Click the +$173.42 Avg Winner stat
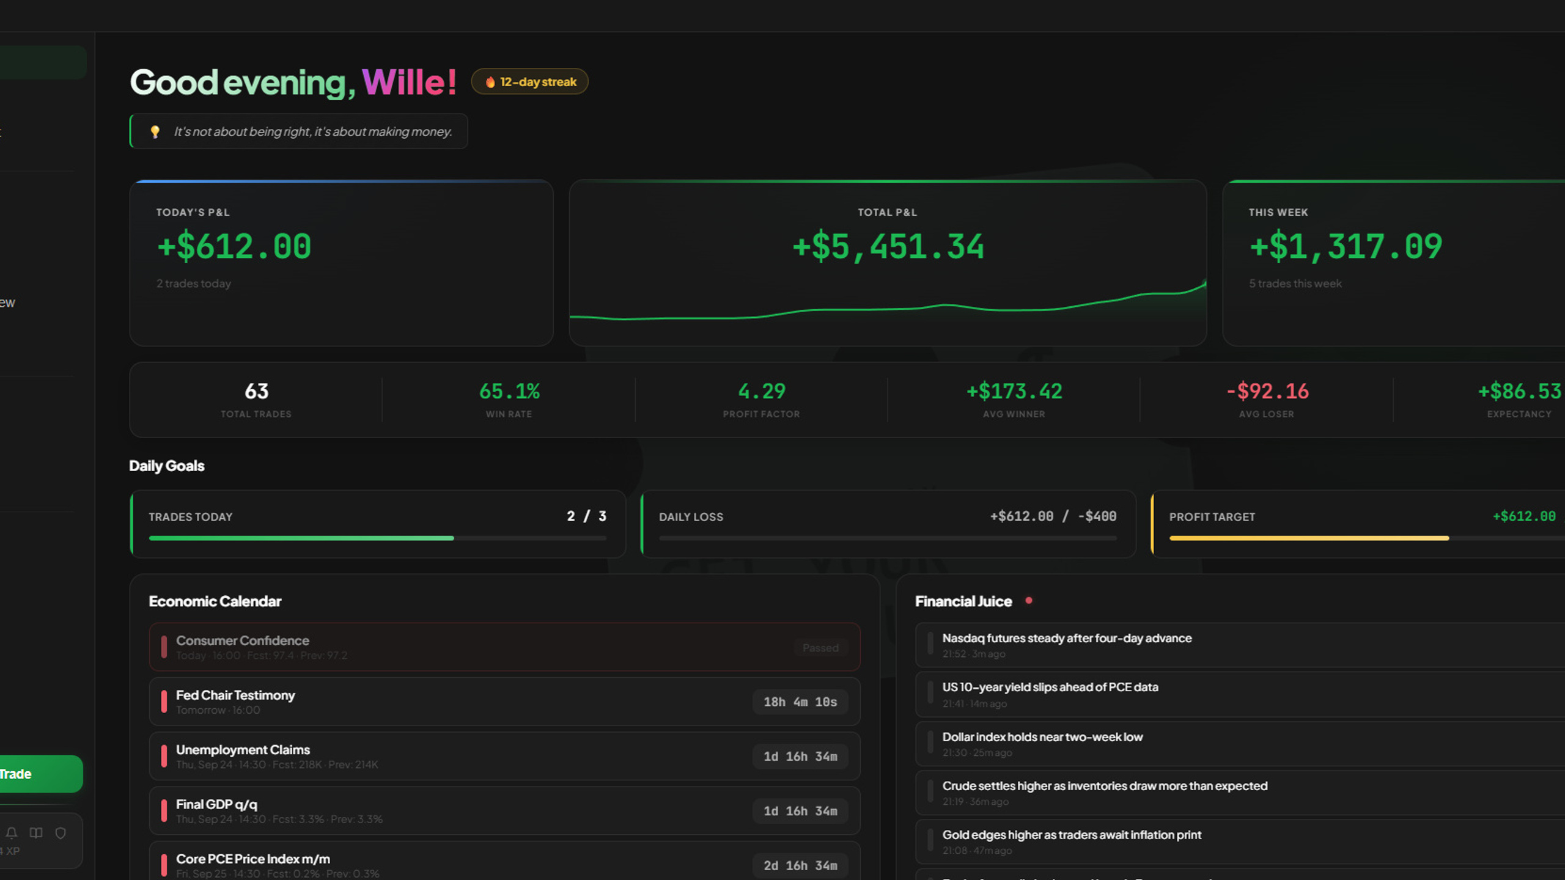Viewport: 1565px width, 880px height. pyautogui.click(x=1014, y=400)
